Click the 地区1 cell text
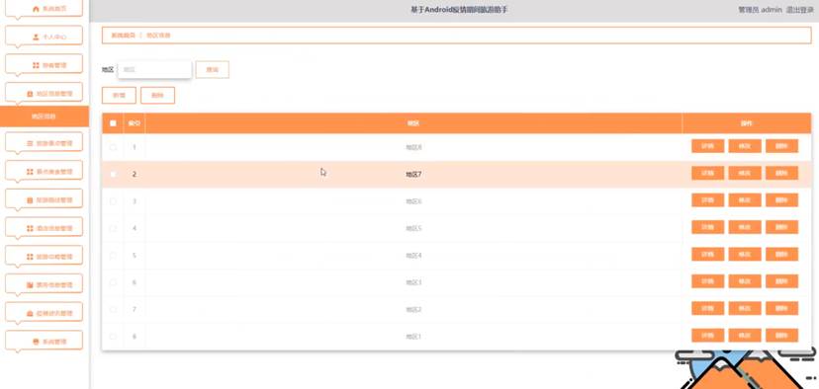This screenshot has height=389, width=819. (x=413, y=337)
